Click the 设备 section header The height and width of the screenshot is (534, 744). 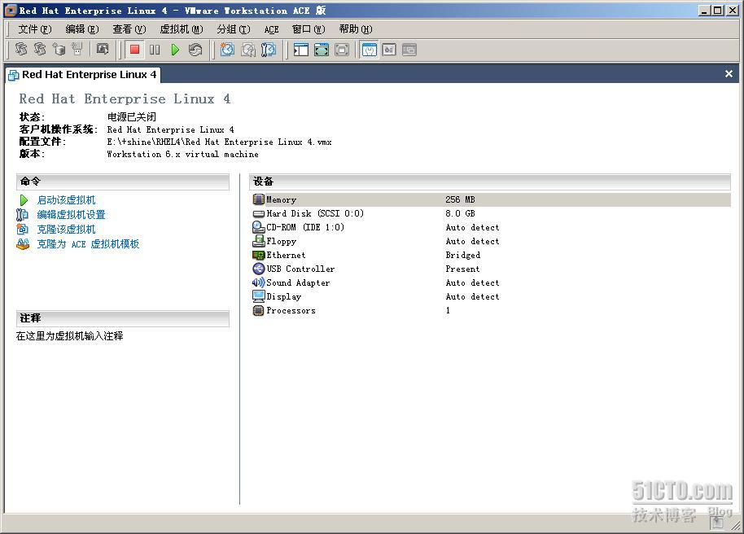point(490,182)
